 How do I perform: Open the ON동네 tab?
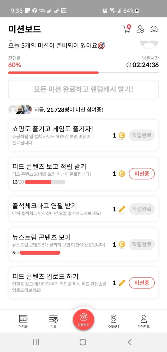[x=114, y=321]
